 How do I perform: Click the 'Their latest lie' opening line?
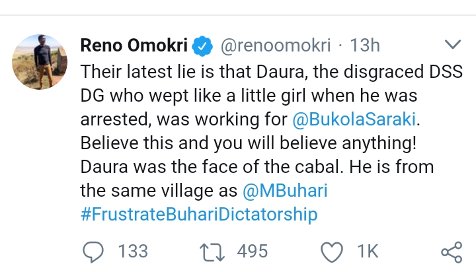point(165,73)
